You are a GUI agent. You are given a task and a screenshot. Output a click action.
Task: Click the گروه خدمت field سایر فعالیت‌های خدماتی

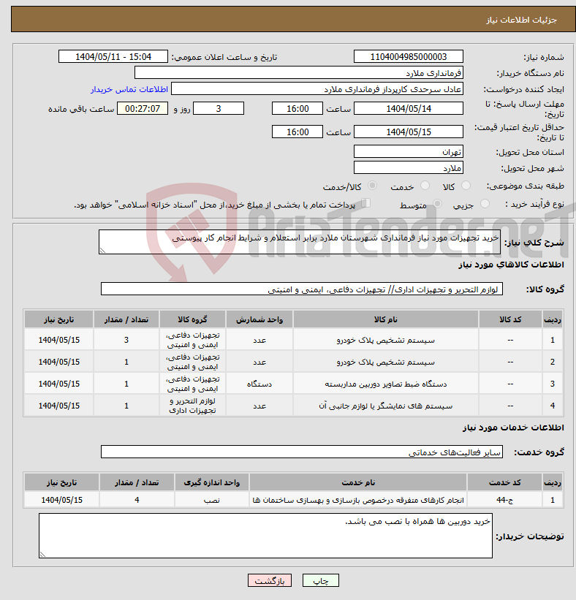pyautogui.click(x=302, y=452)
